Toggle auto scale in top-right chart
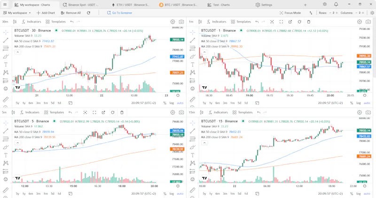 click(x=367, y=103)
